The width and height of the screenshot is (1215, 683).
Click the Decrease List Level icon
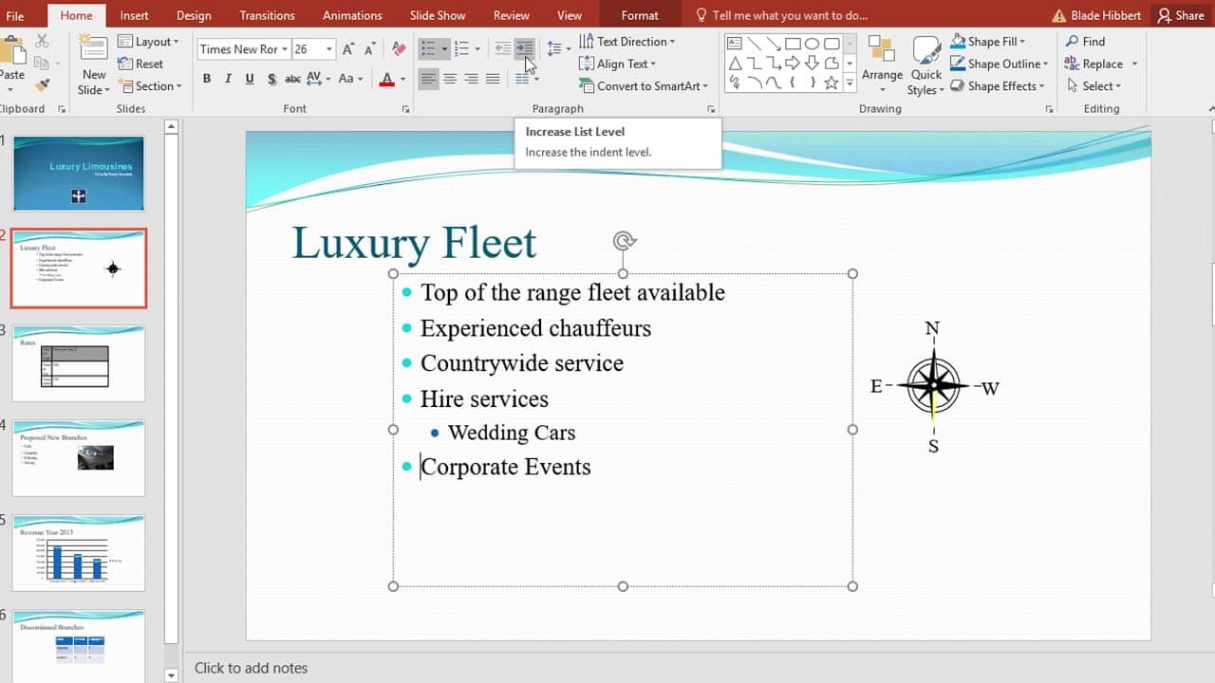[x=503, y=48]
